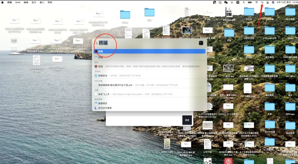
Task: Select the 灵感 desktop folder
Action: click(x=270, y=108)
